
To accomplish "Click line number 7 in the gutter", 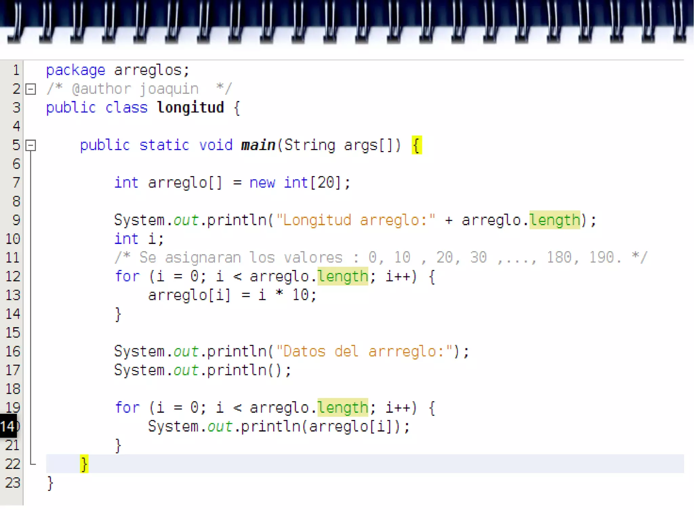I will (x=16, y=183).
